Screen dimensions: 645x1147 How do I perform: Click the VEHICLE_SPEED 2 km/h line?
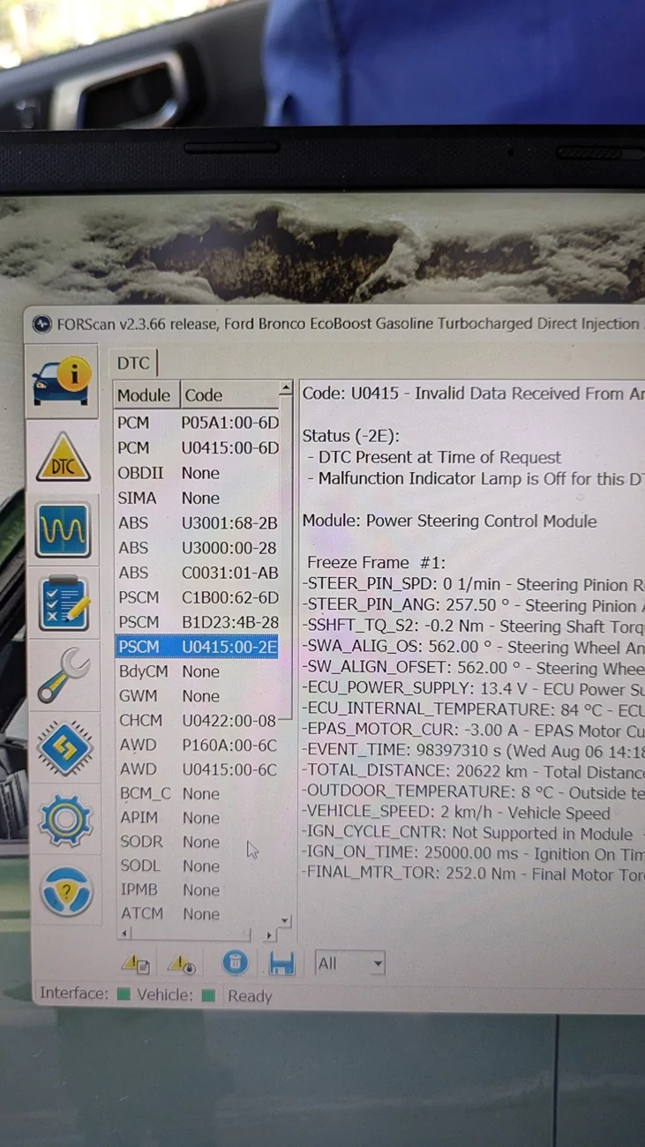point(456,813)
